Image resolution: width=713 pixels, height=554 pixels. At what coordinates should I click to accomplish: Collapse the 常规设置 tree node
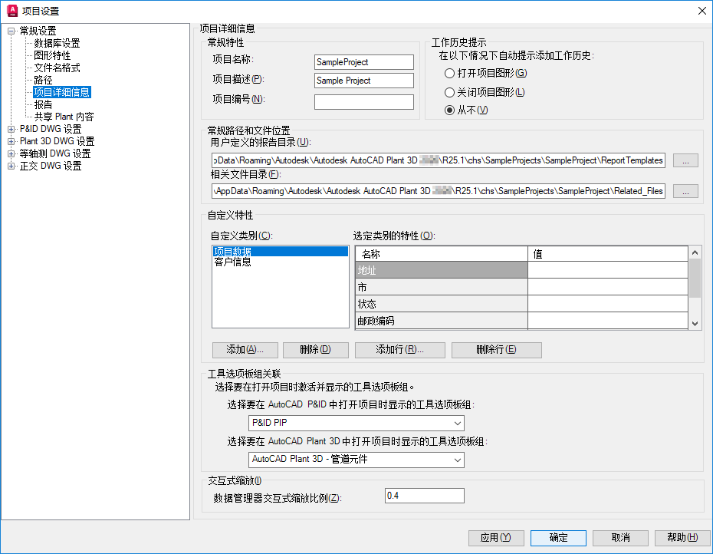(11, 31)
